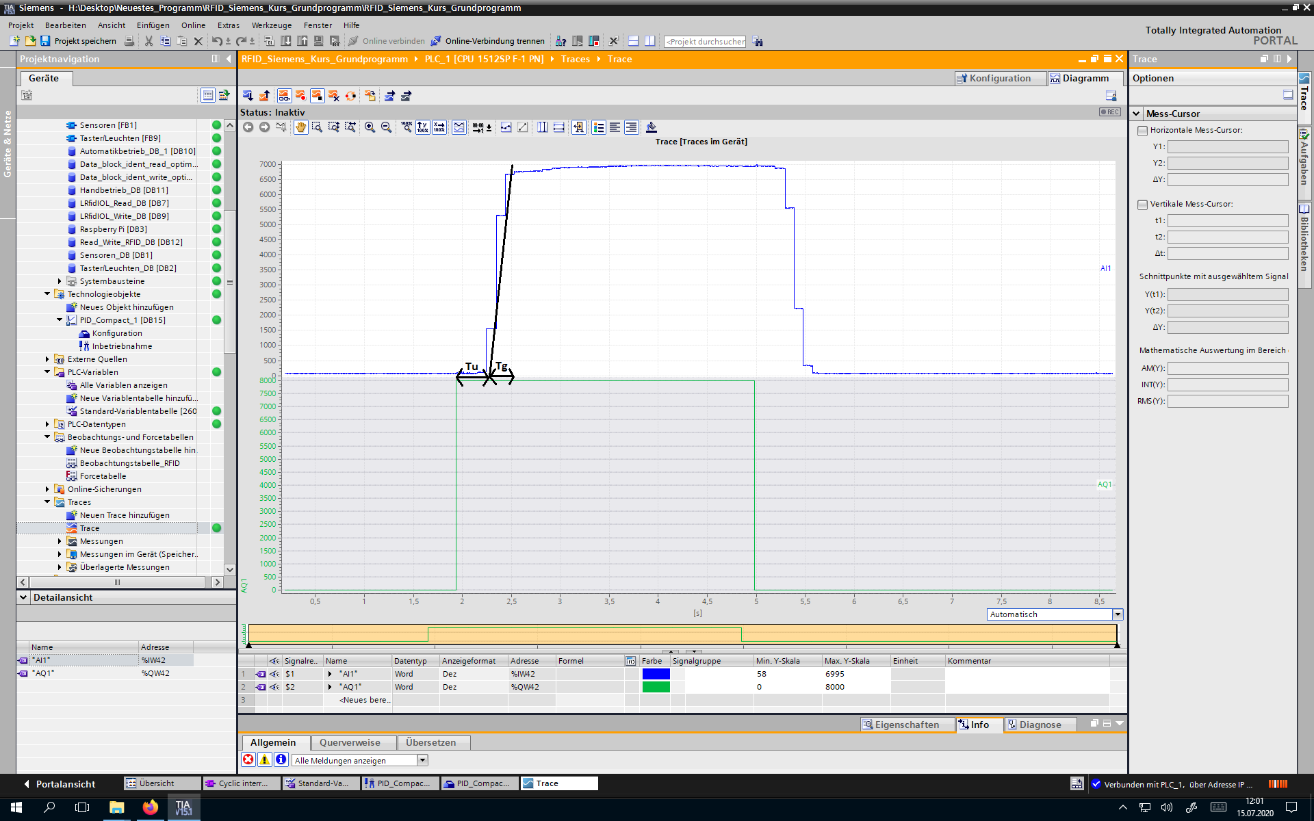Enable Horizontale Mess-Cursor checkbox
This screenshot has width=1314, height=821.
click(x=1142, y=130)
